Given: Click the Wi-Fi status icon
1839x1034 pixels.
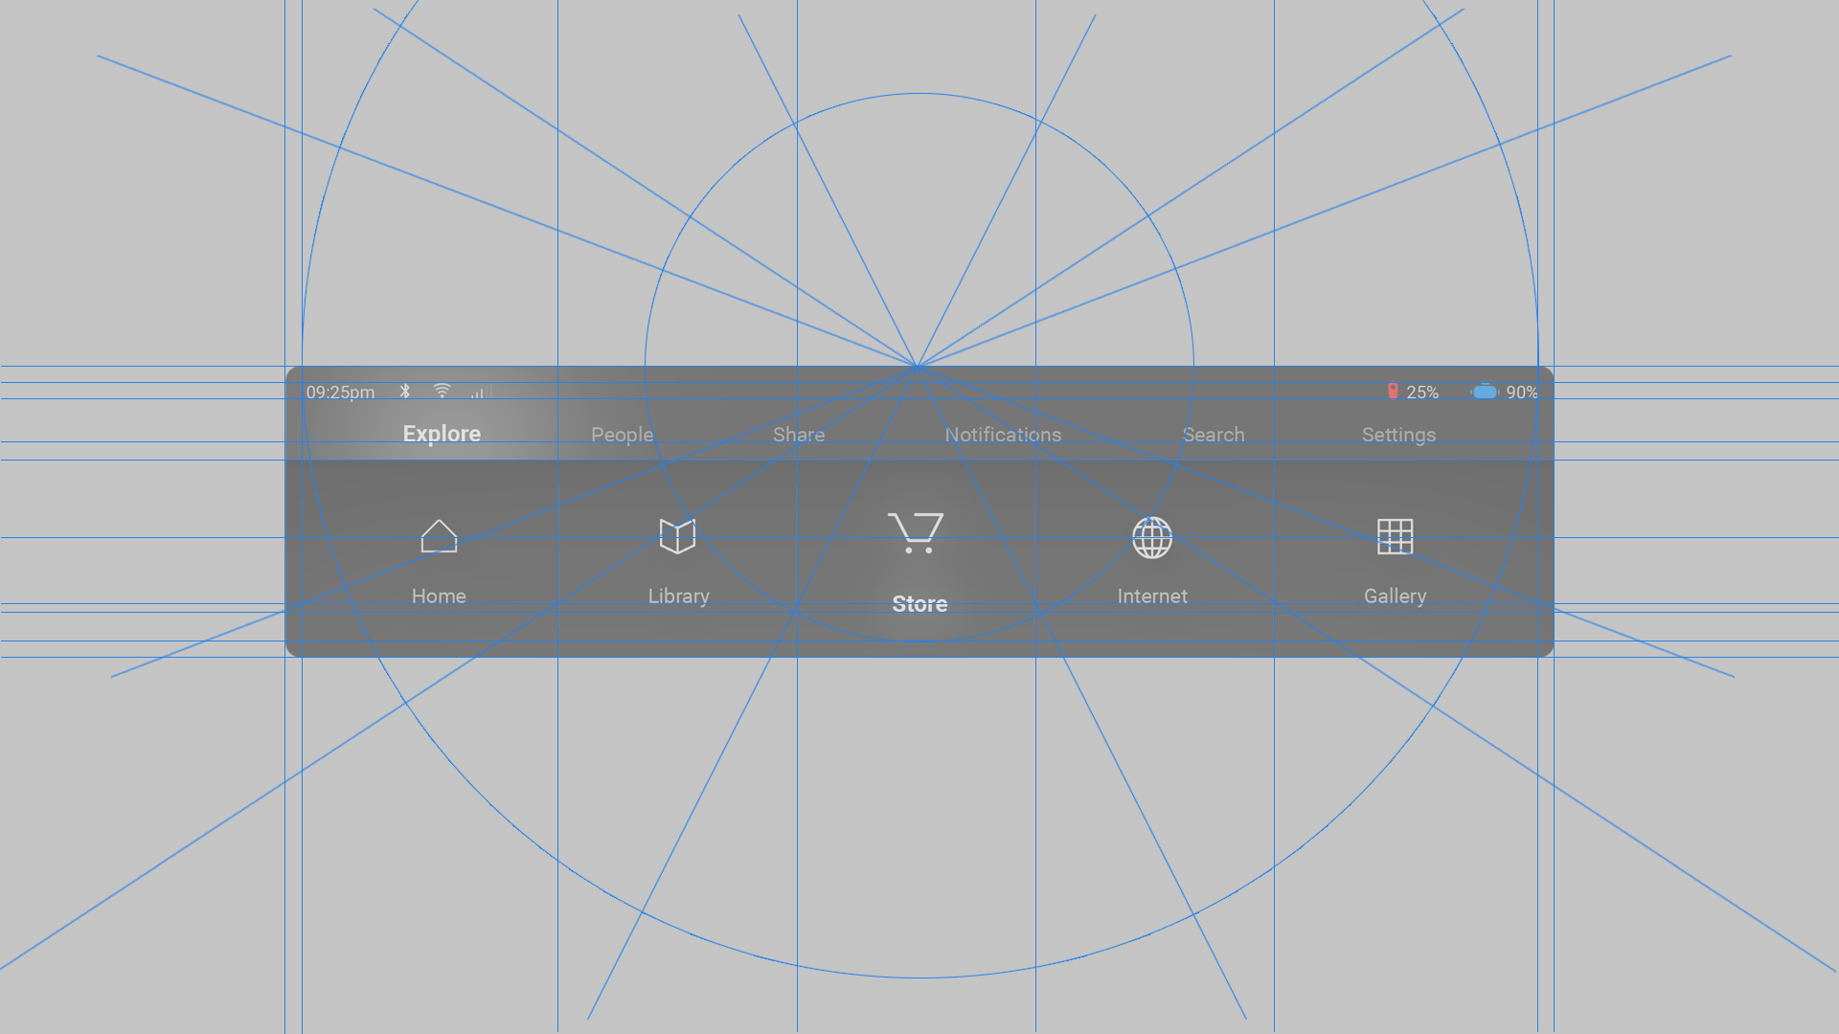Looking at the screenshot, I should (442, 391).
